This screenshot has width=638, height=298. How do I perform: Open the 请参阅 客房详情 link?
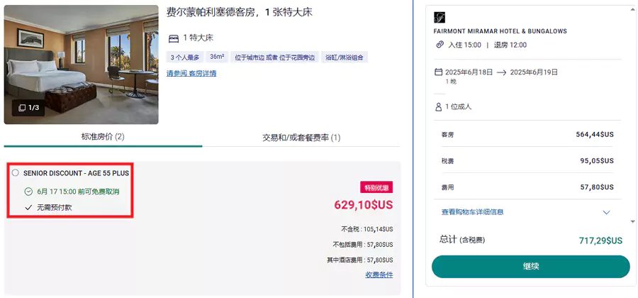point(191,74)
